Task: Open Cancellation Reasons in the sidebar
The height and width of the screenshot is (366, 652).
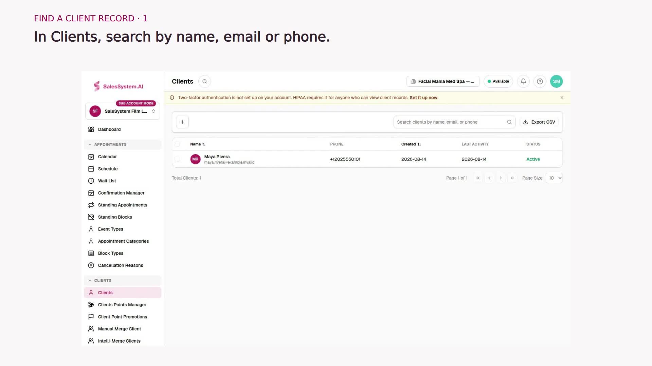Action: pos(123,265)
